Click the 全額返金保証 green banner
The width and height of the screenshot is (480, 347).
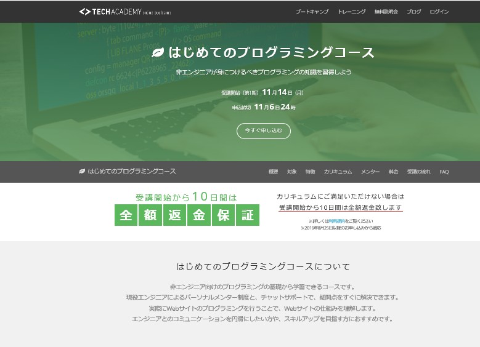[187, 215]
